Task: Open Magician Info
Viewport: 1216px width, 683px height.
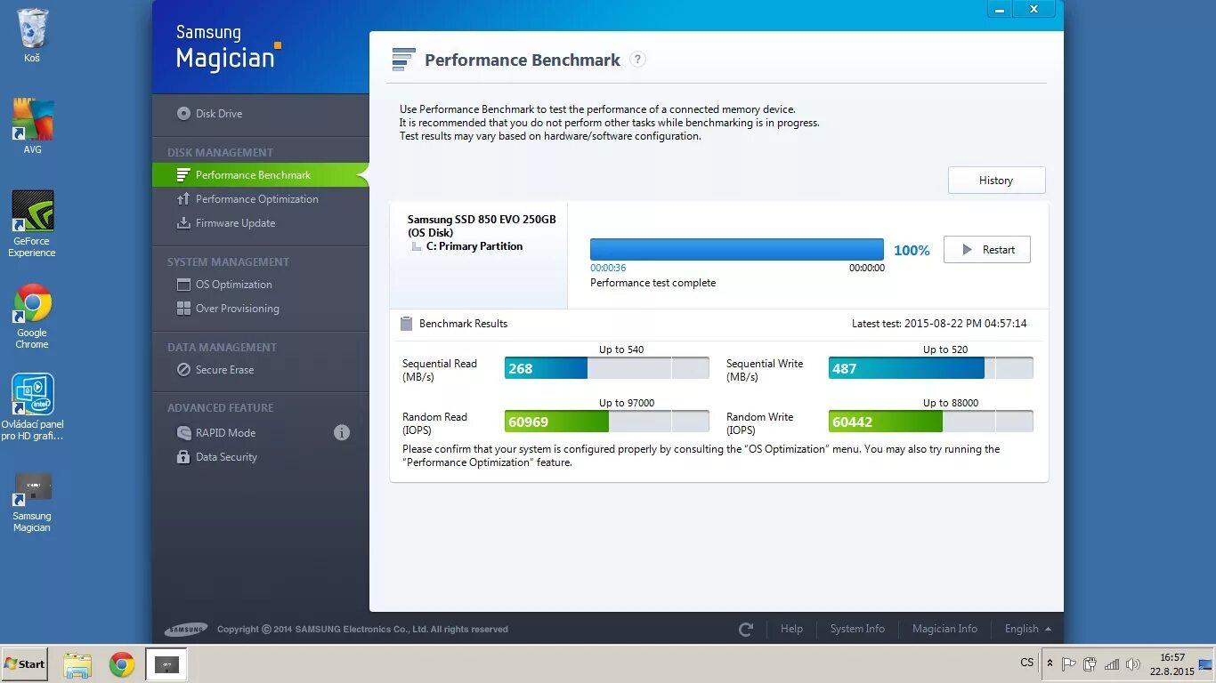Action: pos(944,629)
